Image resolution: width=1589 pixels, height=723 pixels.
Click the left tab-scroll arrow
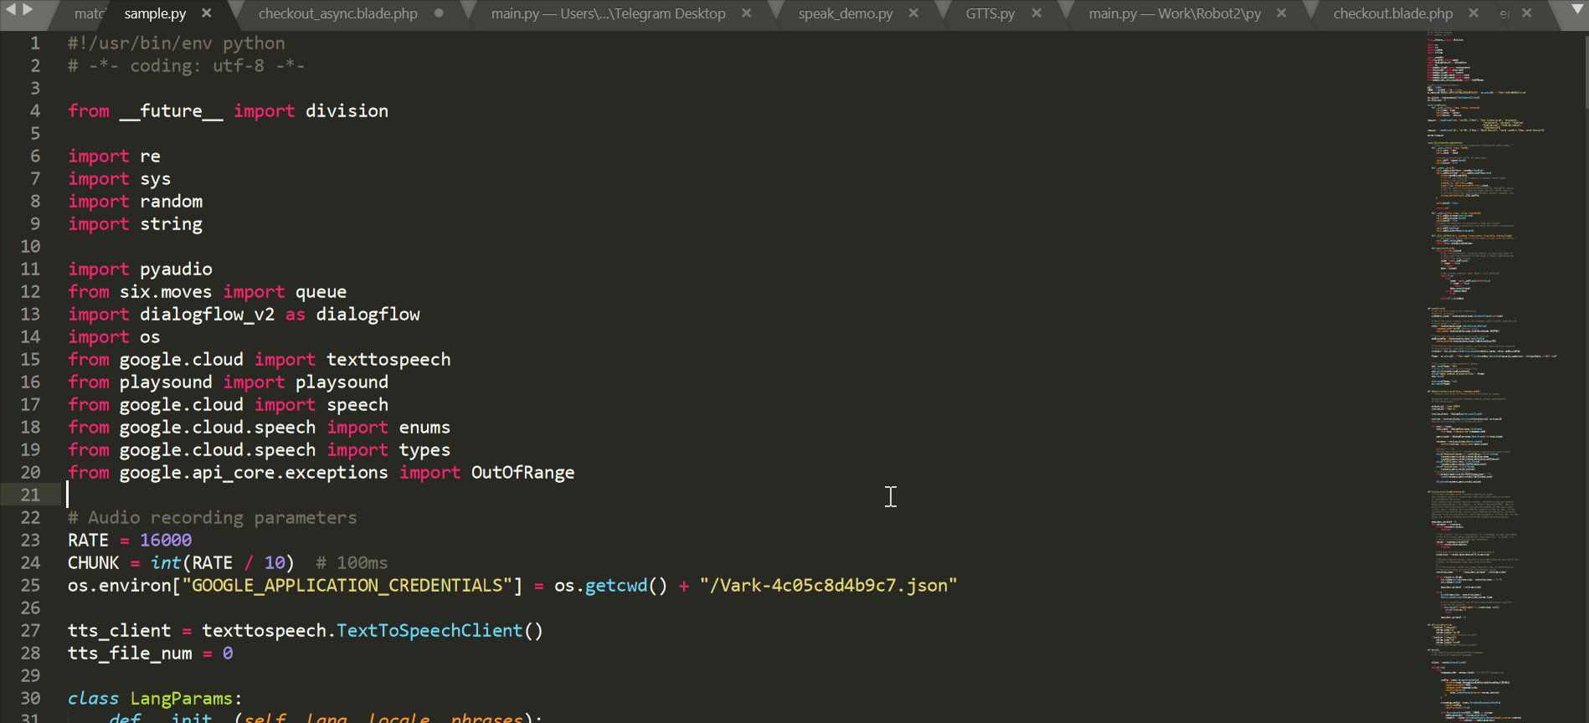pyautogui.click(x=11, y=10)
